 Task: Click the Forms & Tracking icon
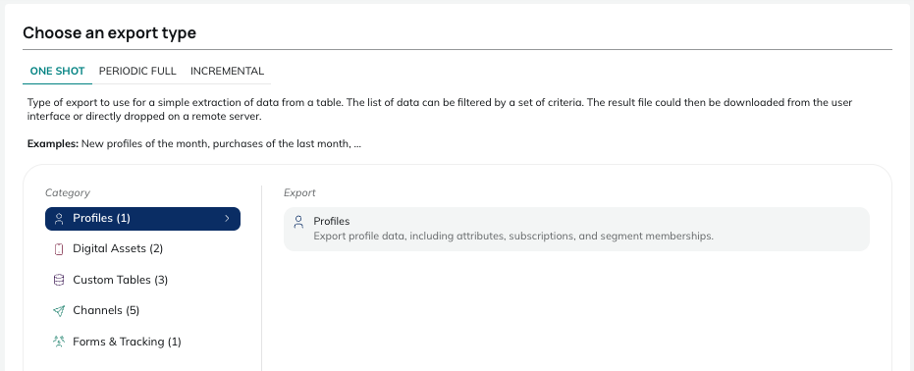[58, 342]
